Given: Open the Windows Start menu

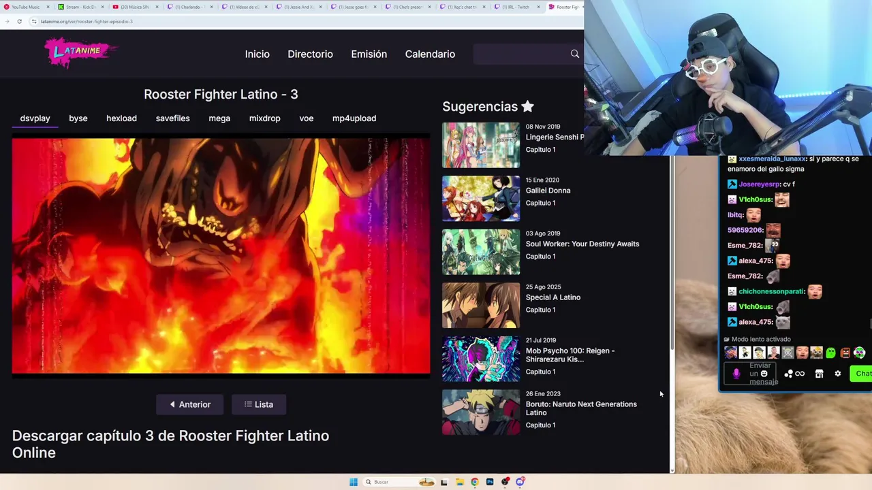Looking at the screenshot, I should (x=354, y=482).
